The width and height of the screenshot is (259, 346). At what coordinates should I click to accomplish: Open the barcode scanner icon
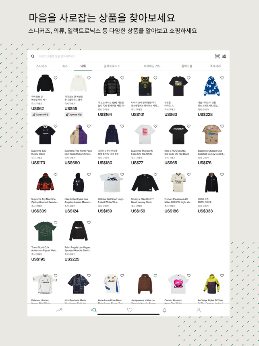[x=218, y=56]
